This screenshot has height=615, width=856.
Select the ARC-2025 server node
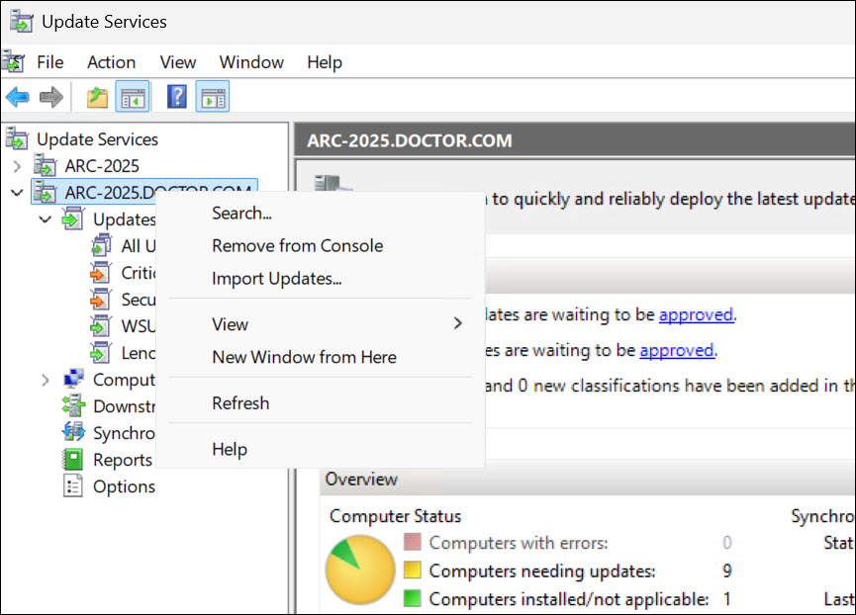coord(101,166)
